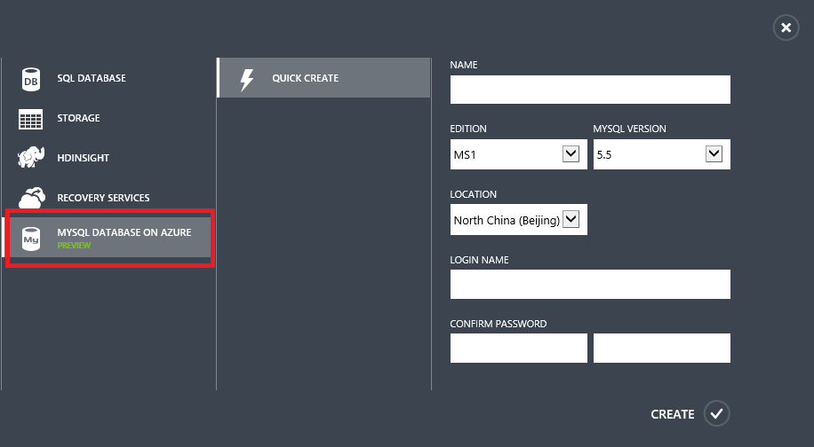The width and height of the screenshot is (814, 447).
Task: Open the Location dropdown North China (Beijing)
Action: [519, 220]
